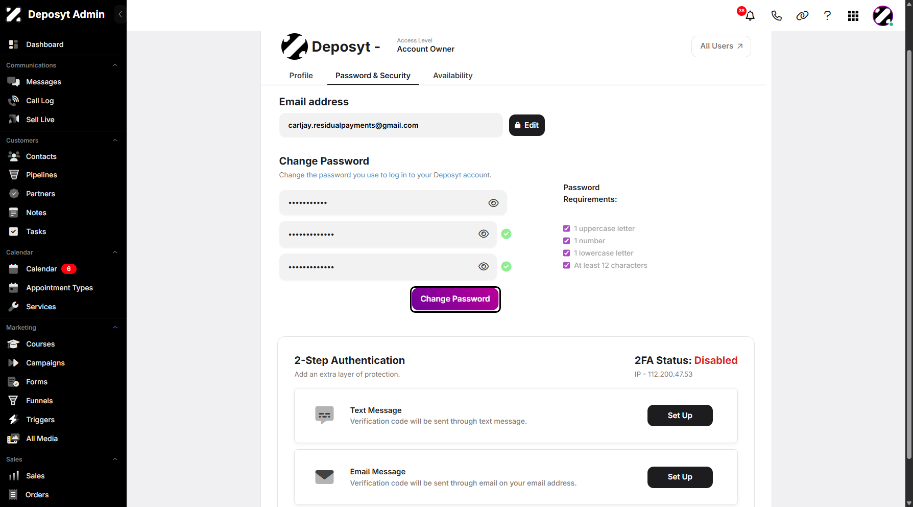Collapse the sidebar with the arrow
The height and width of the screenshot is (507, 913).
tap(120, 14)
